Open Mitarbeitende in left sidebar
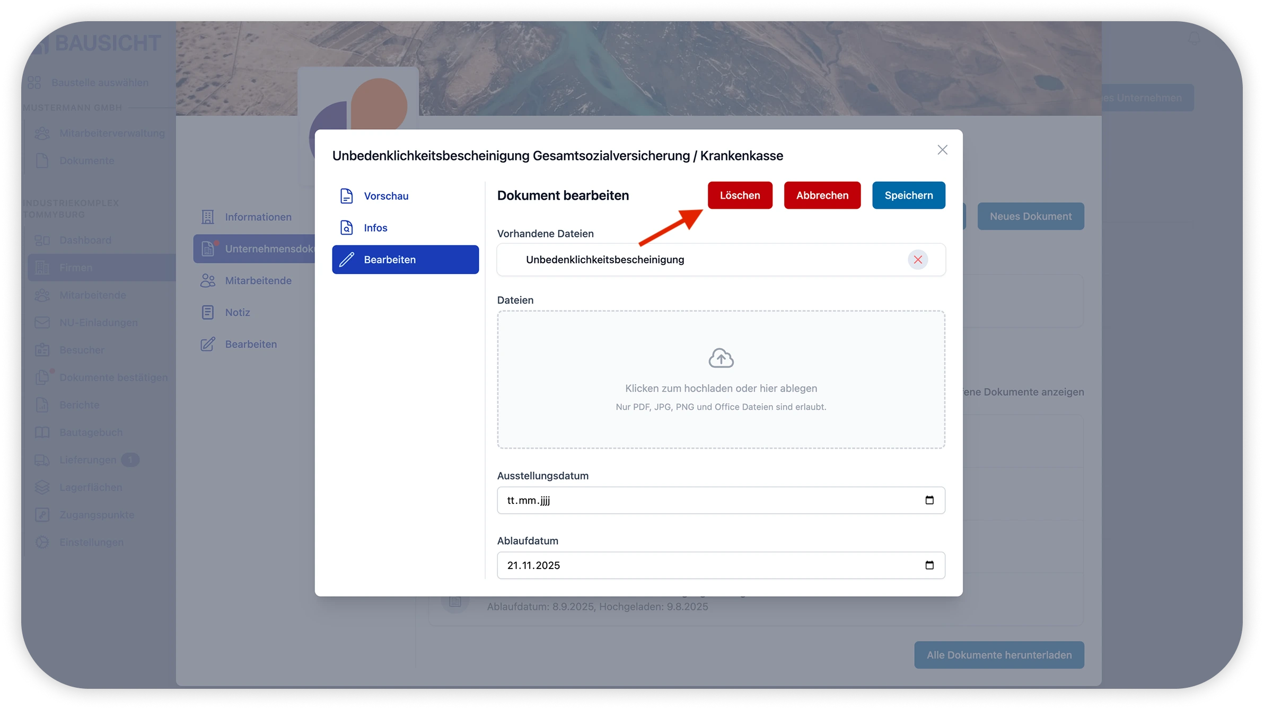This screenshot has height=710, width=1264. click(x=92, y=295)
